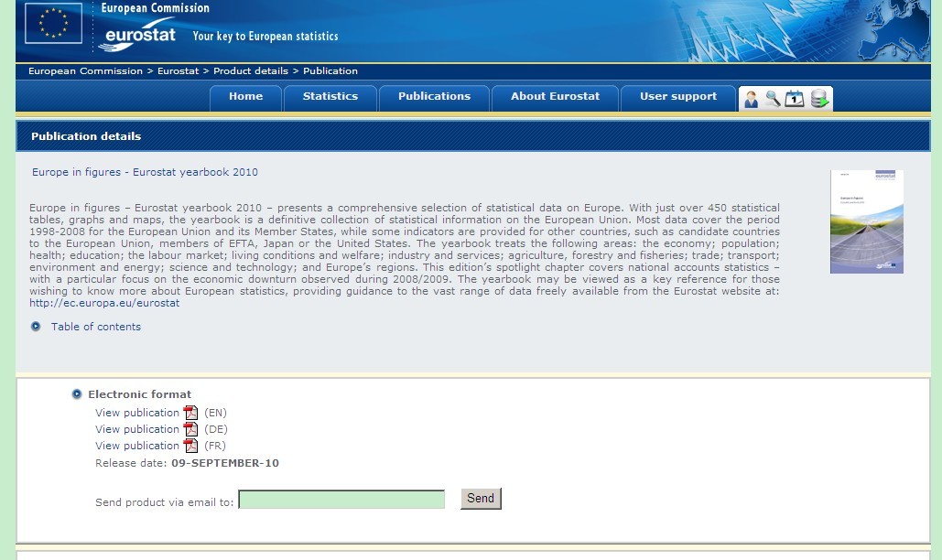View publication in German (DE)

click(x=137, y=429)
